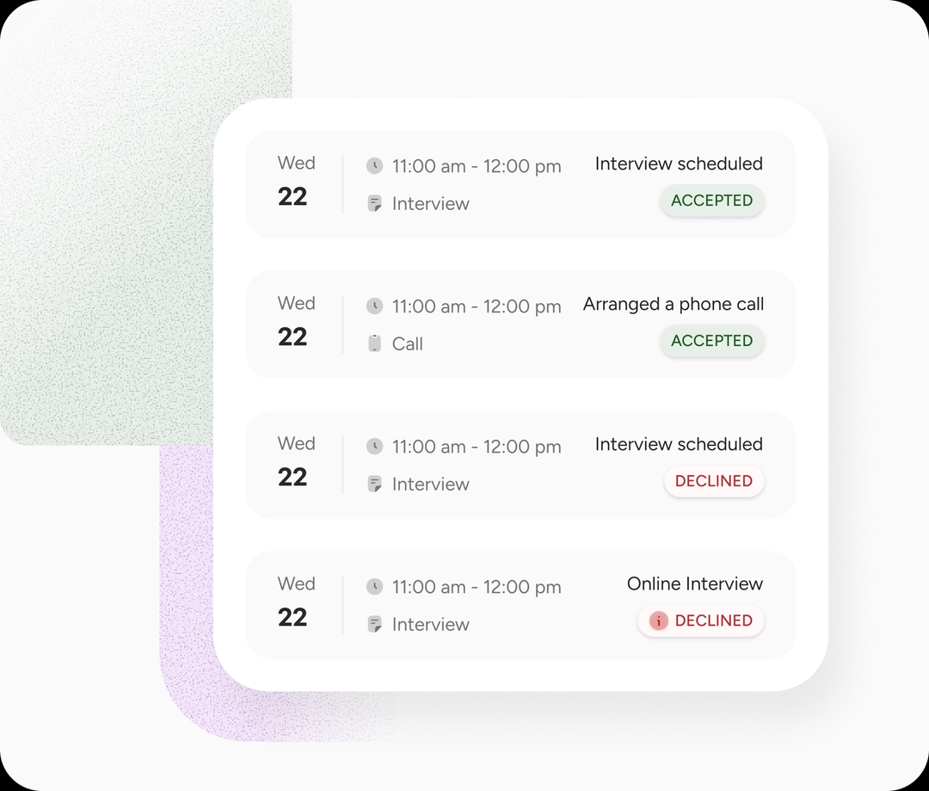Click the phone icon beside Call
The image size is (929, 791).
374,343
